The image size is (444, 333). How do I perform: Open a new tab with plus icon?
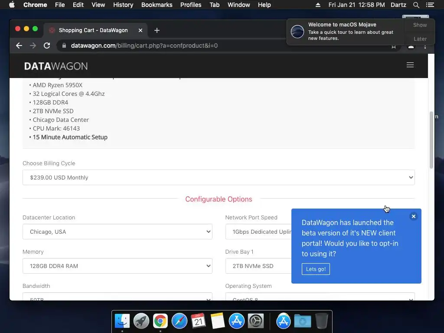pyautogui.click(x=157, y=30)
